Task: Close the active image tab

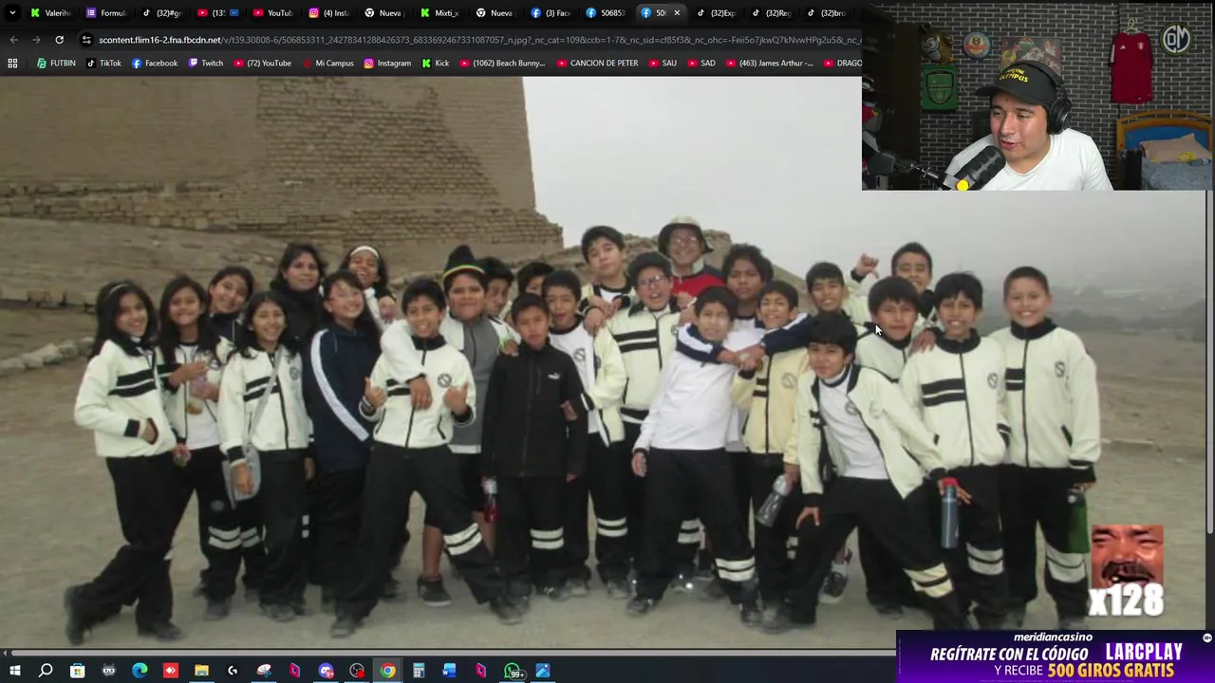Action: pyautogui.click(x=677, y=13)
